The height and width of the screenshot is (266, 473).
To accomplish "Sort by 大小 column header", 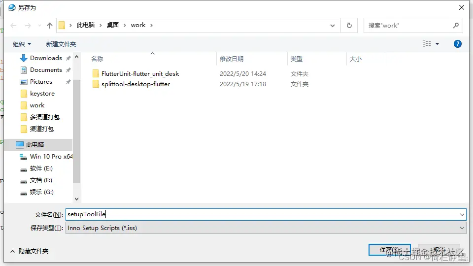I will (x=355, y=59).
